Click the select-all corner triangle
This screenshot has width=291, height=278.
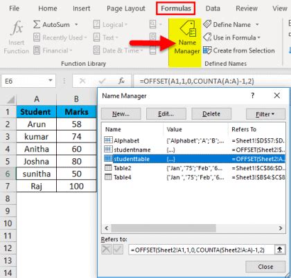coord(11,100)
